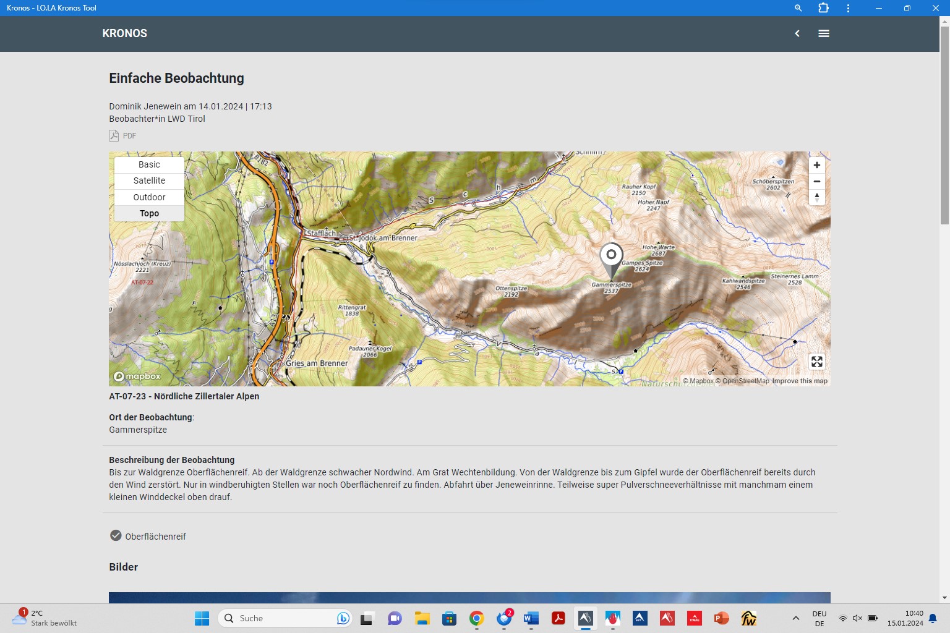Go back using the header chevron arrow
Viewport: 950px width, 633px height.
pos(797,33)
